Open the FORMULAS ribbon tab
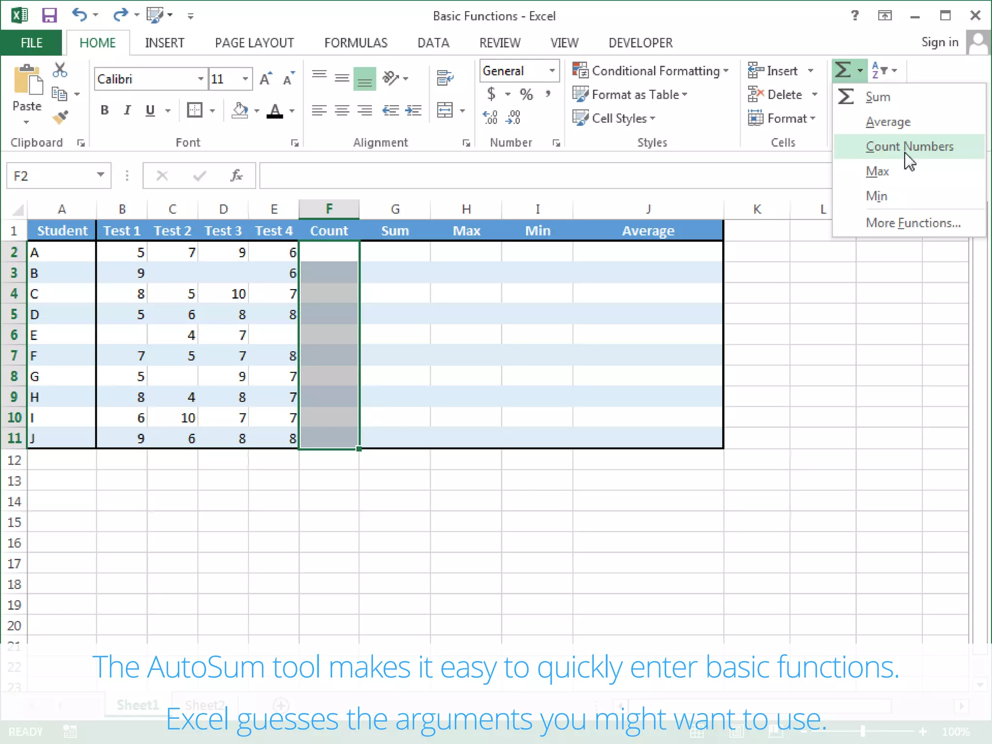The width and height of the screenshot is (992, 744). coord(356,43)
